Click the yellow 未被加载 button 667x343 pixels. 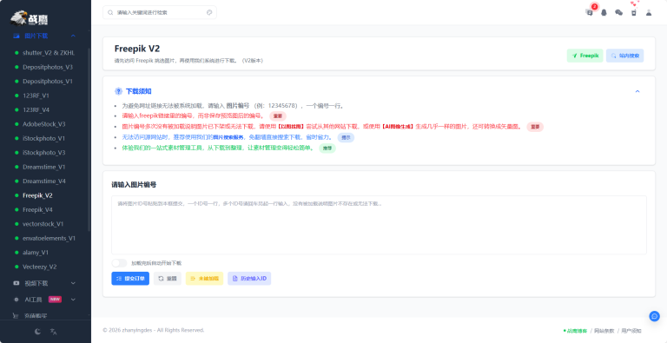[x=204, y=279]
